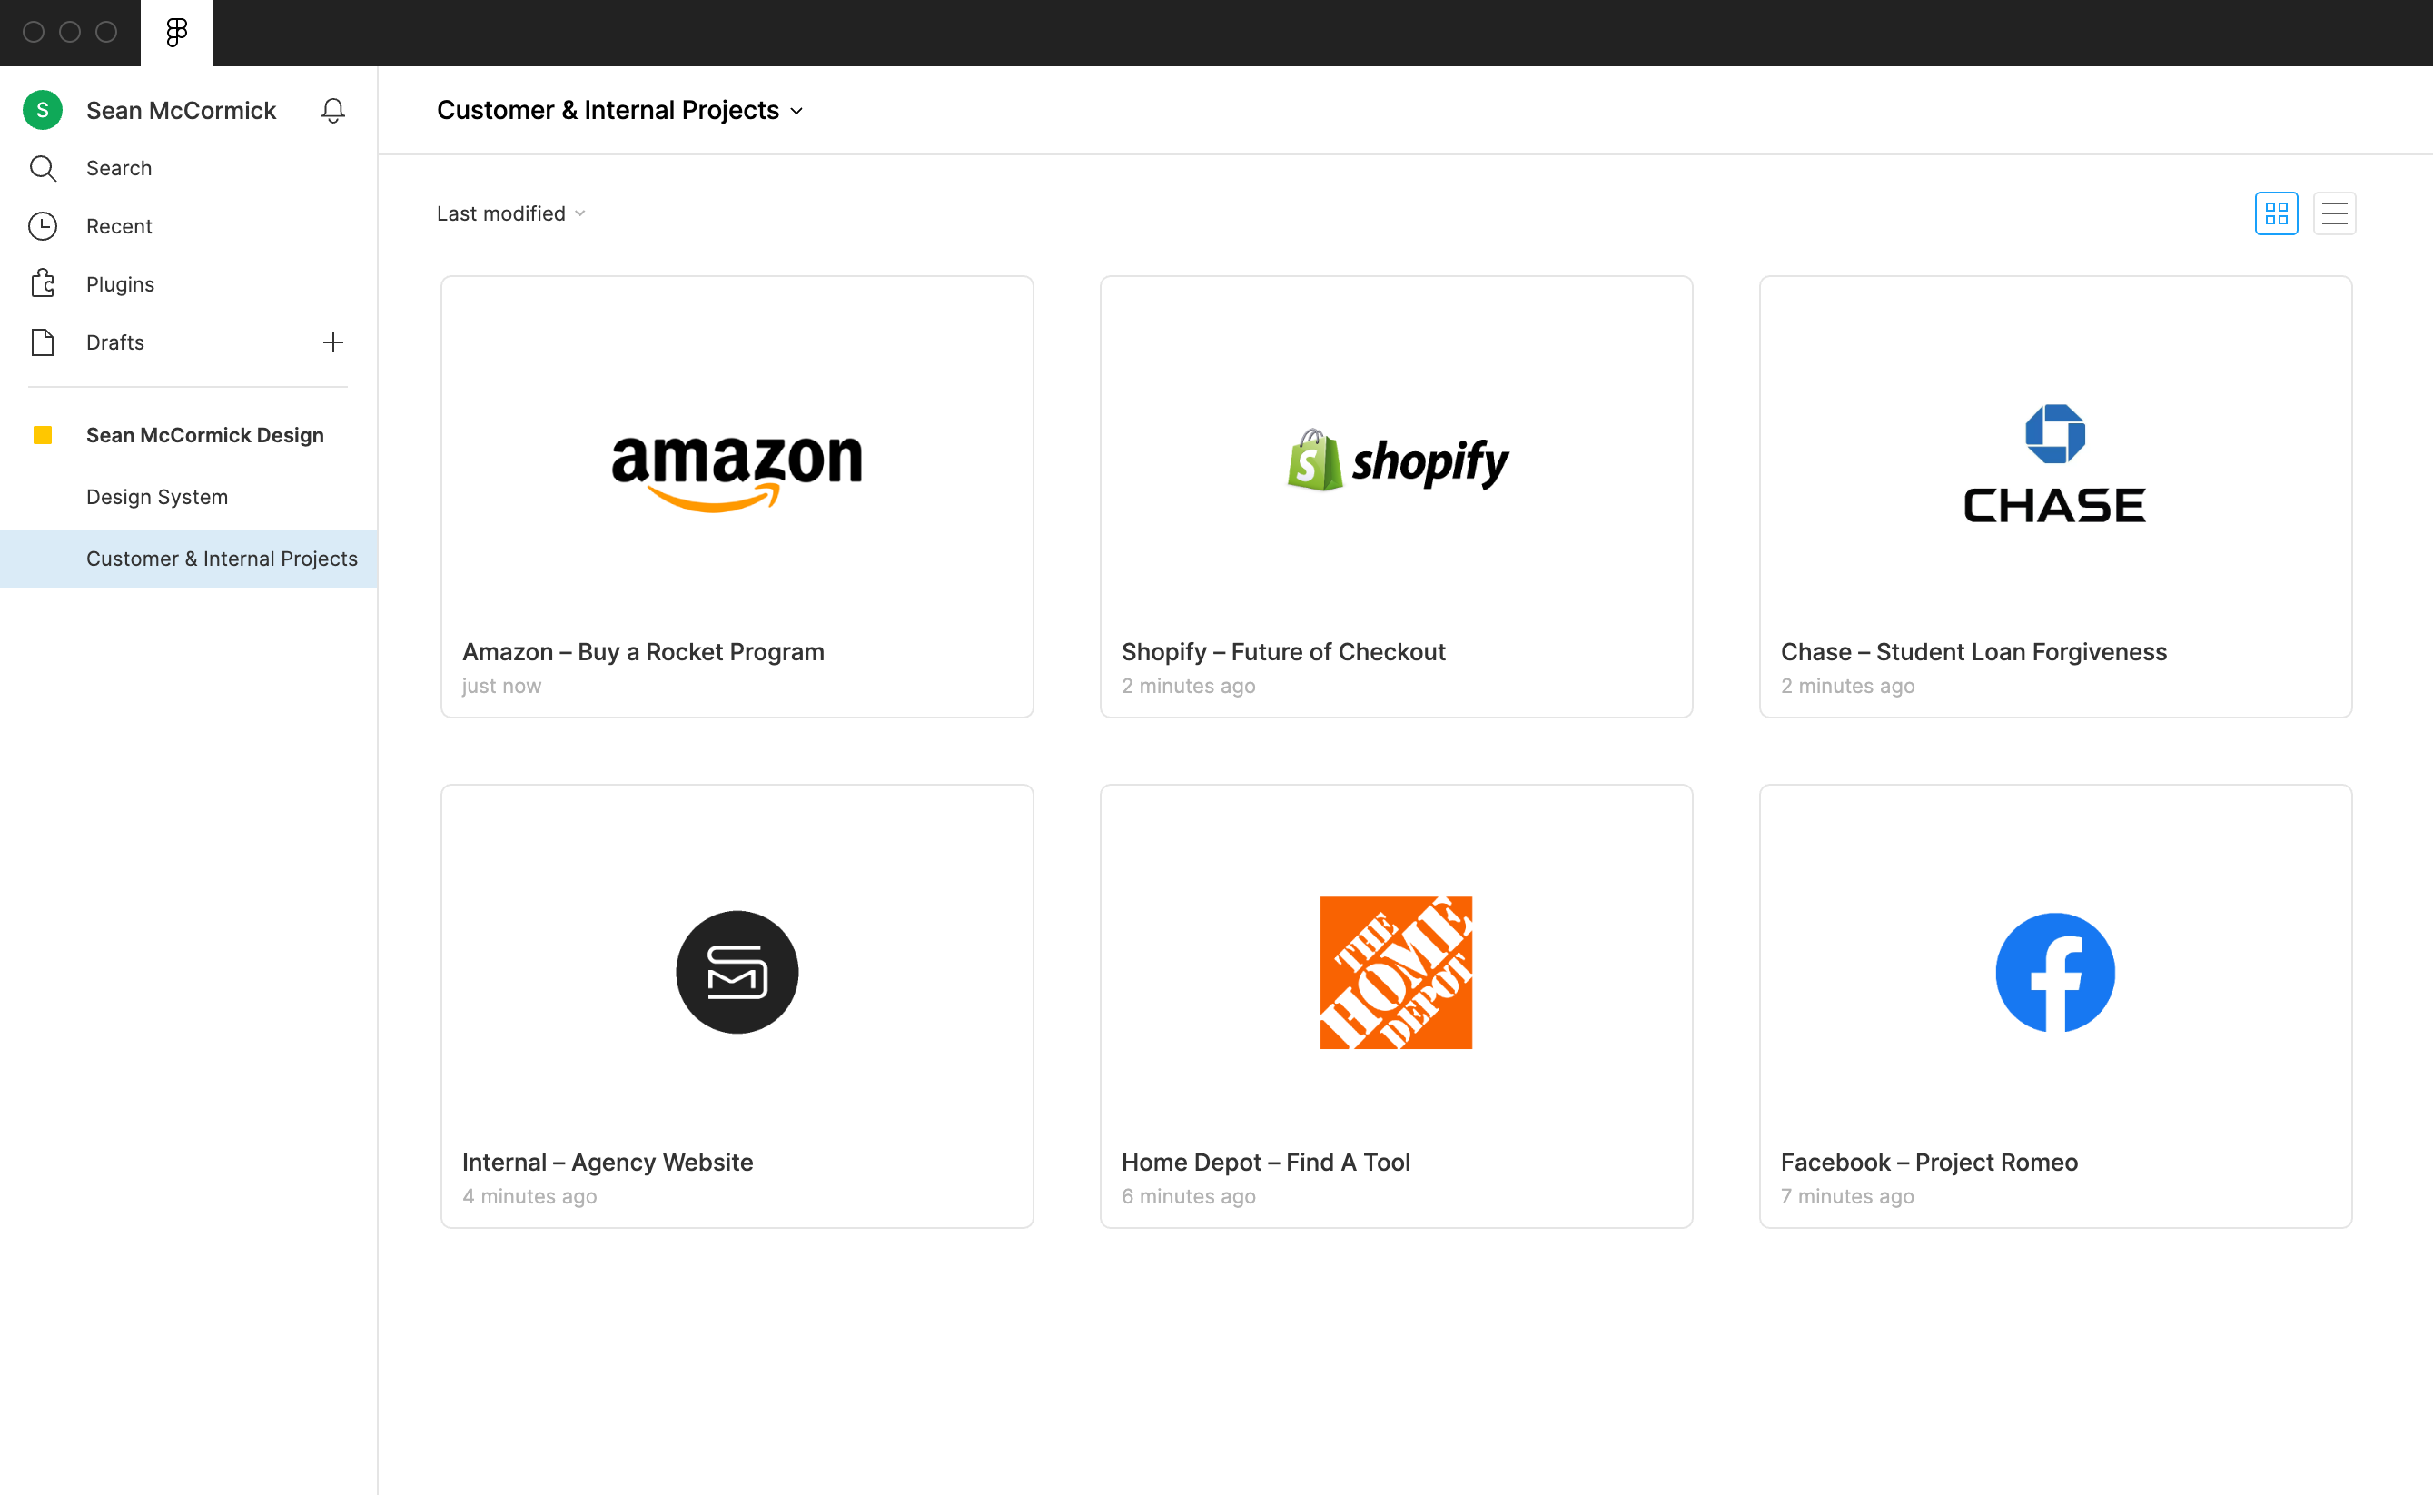2433x1495 pixels.
Task: Select Sean McCormick Design team
Action: coord(204,435)
